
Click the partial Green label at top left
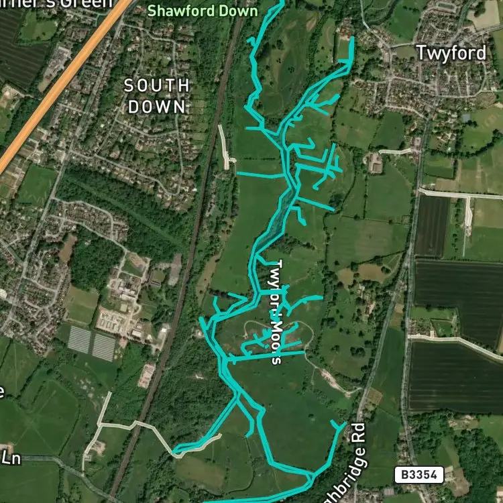56,4
